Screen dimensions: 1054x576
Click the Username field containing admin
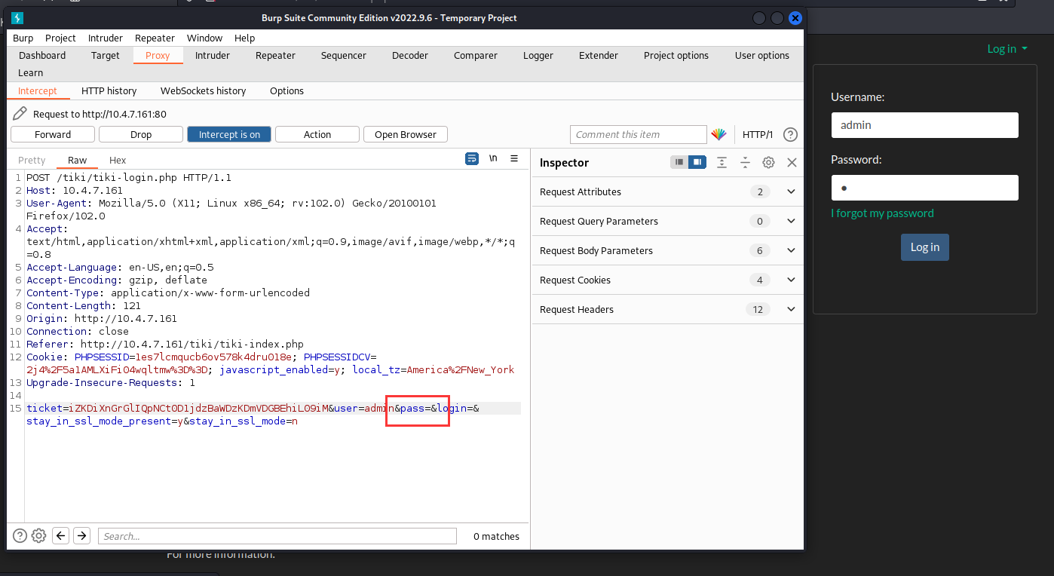pyautogui.click(x=925, y=125)
